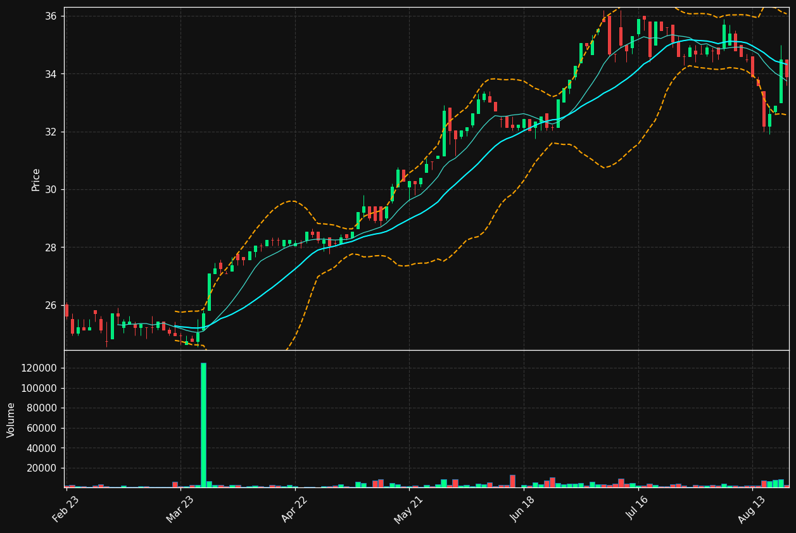
Task: Click the 100000 volume tick label
Action: 40,389
